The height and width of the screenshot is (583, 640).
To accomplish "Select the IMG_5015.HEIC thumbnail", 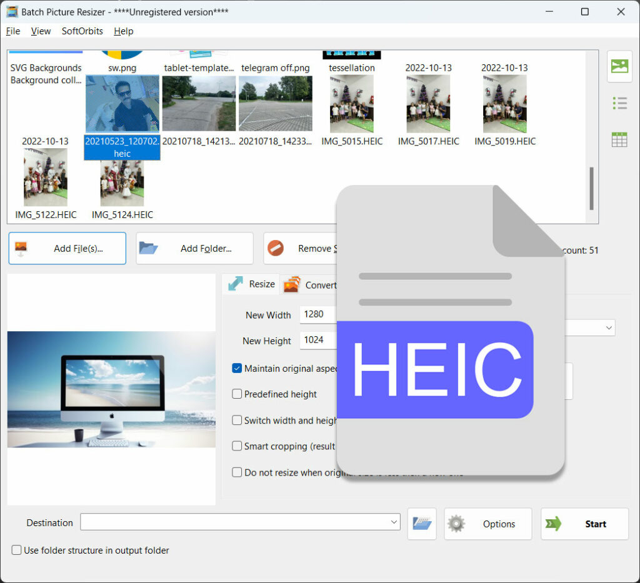I will click(352, 104).
